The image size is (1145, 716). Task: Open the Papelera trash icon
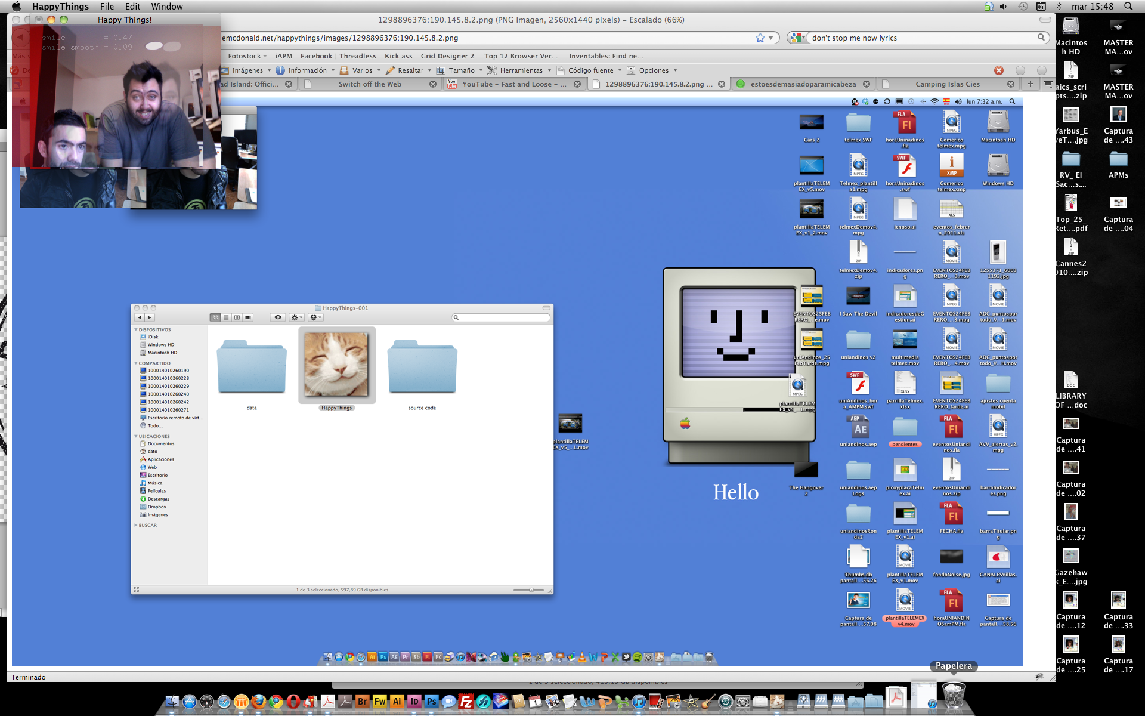pos(954,696)
